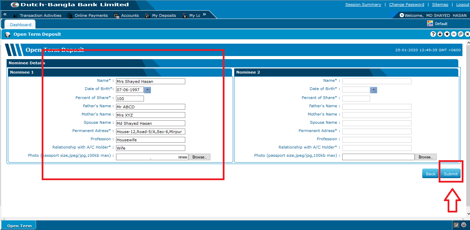Click the Dutch-Bangla Bank logo

pyautogui.click(x=14, y=5)
